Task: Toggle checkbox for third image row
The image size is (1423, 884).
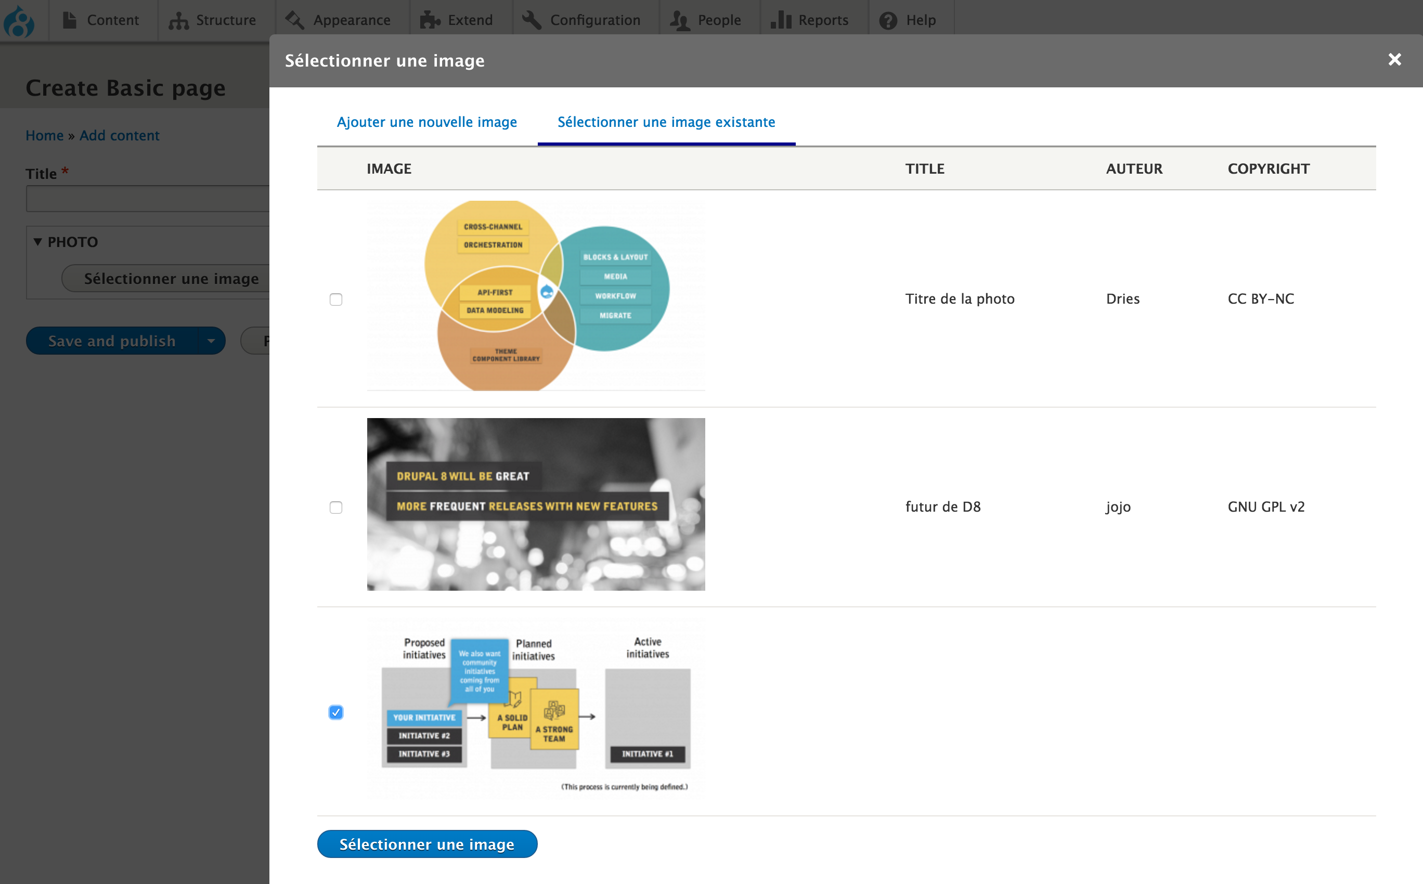Action: point(335,713)
